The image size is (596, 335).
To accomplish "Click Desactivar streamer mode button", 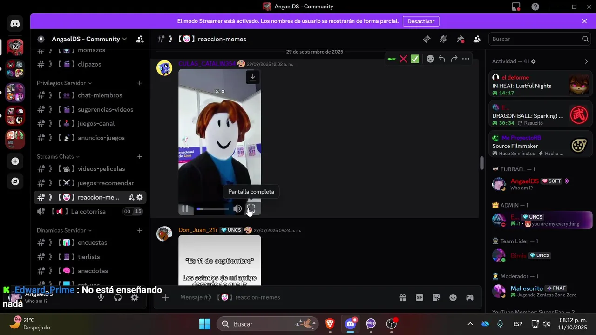I will point(421,21).
